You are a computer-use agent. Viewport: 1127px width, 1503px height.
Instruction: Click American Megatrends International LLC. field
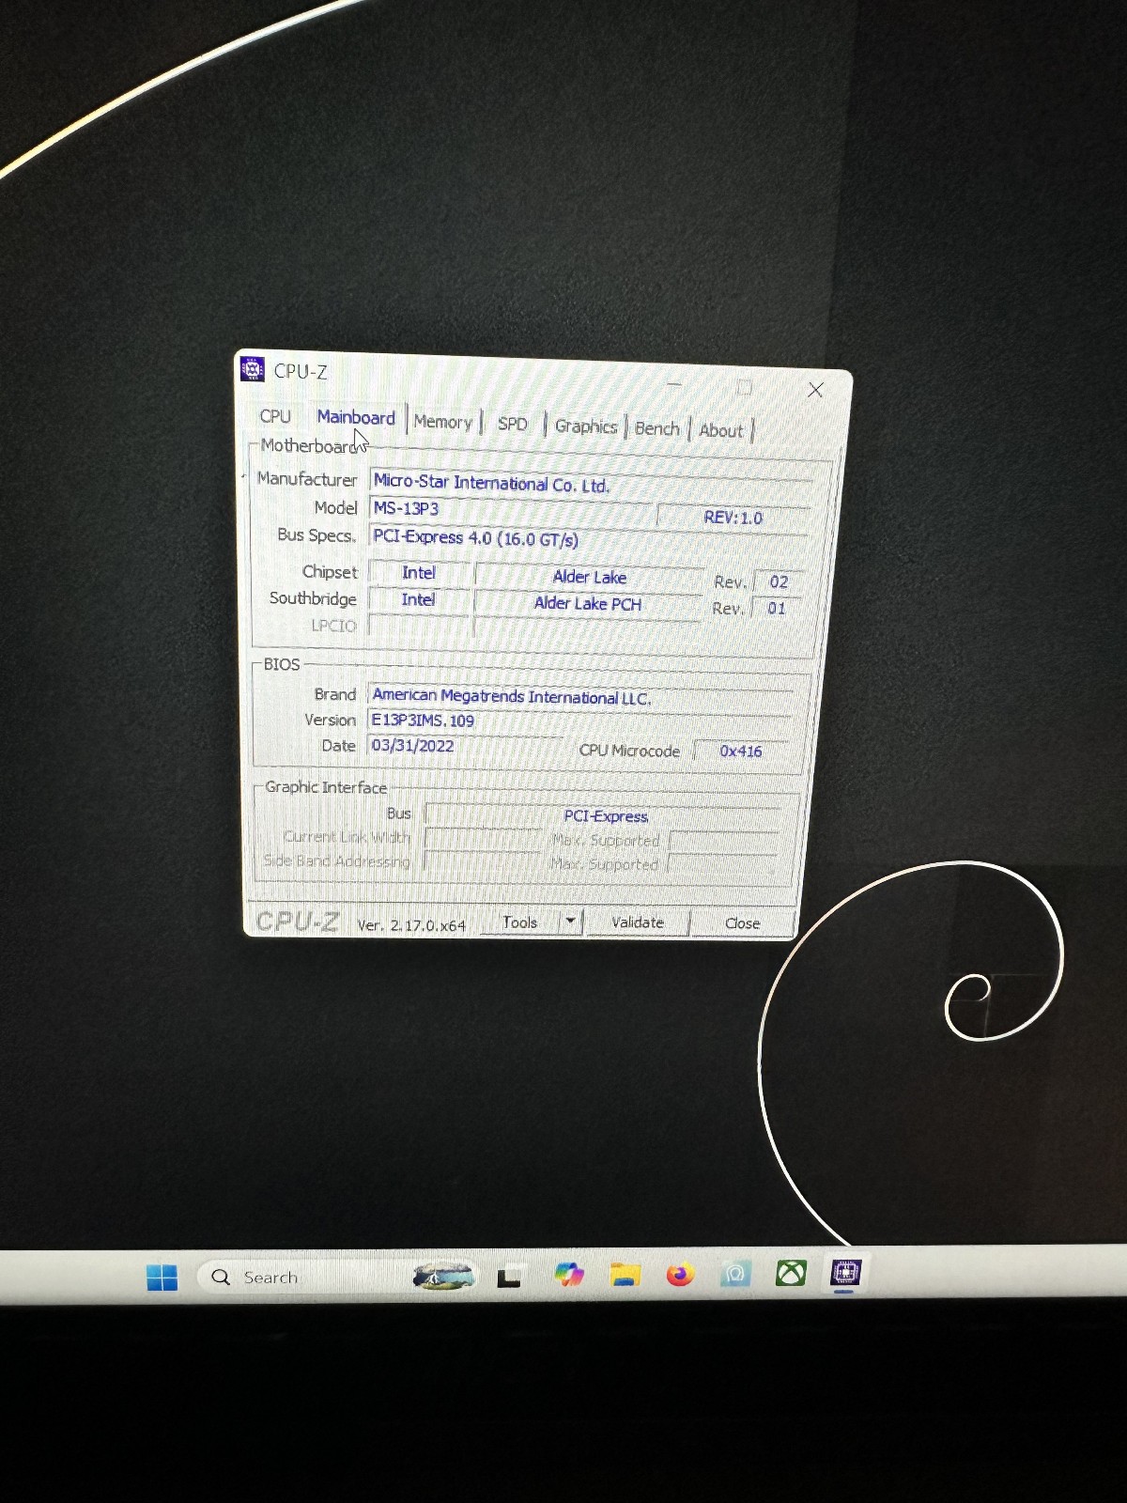(x=580, y=698)
